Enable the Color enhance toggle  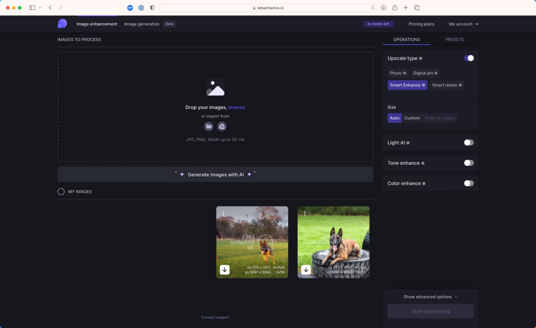[469, 183]
